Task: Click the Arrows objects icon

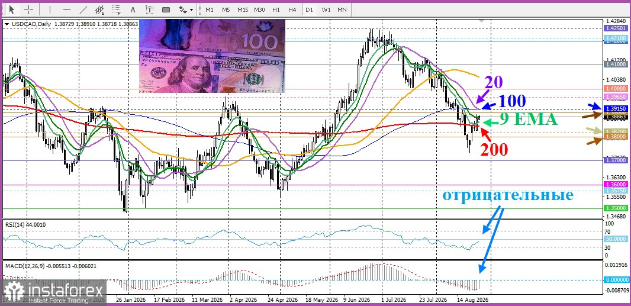Action: click(x=183, y=9)
